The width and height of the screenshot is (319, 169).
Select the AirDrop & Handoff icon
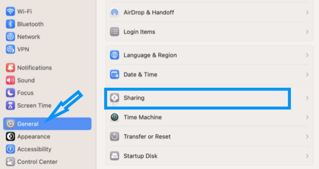[x=115, y=12]
